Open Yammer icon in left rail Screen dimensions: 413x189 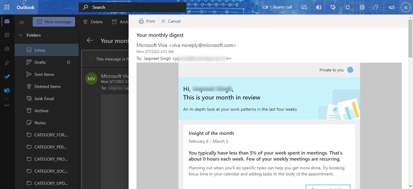[x=7, y=90]
